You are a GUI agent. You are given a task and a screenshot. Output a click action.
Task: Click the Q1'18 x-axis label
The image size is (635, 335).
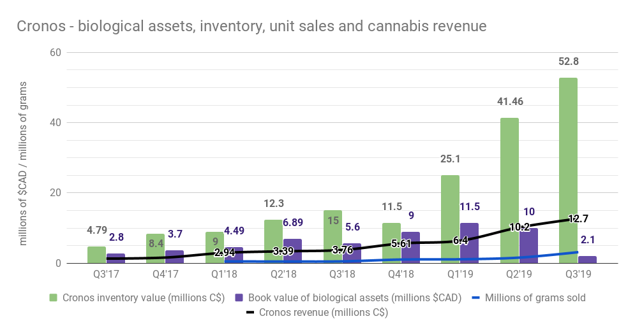point(224,274)
